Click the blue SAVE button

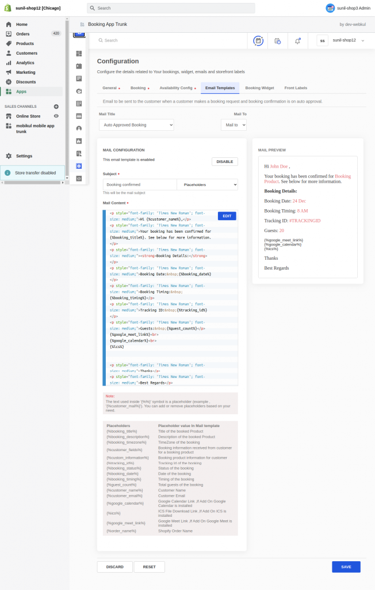pos(346,567)
